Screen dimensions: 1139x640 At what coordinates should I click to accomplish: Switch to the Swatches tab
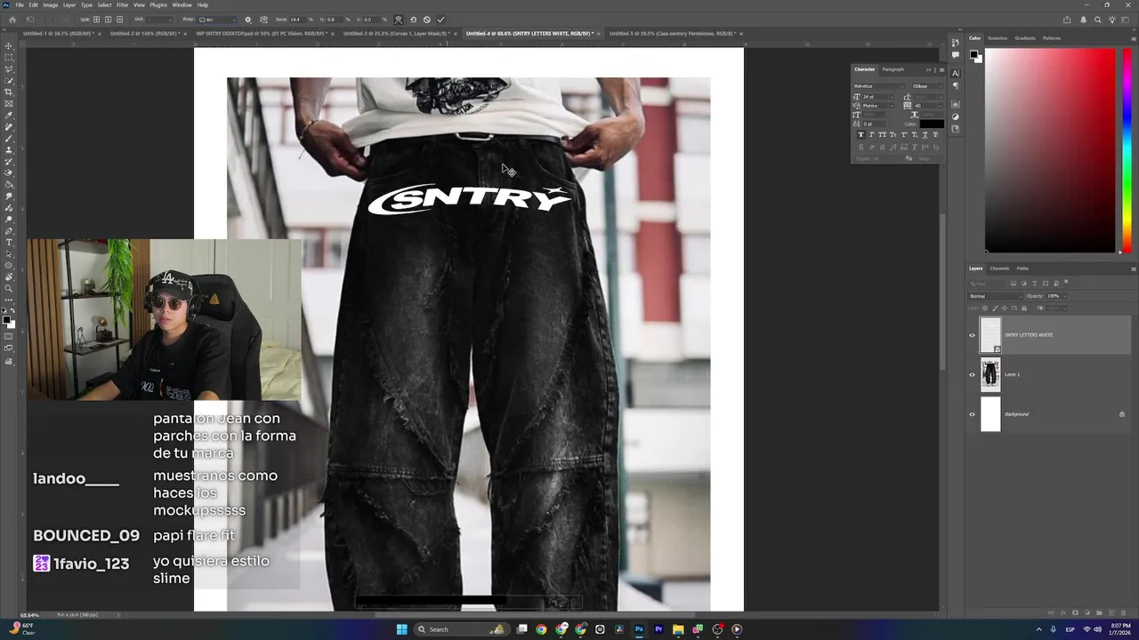coord(998,38)
